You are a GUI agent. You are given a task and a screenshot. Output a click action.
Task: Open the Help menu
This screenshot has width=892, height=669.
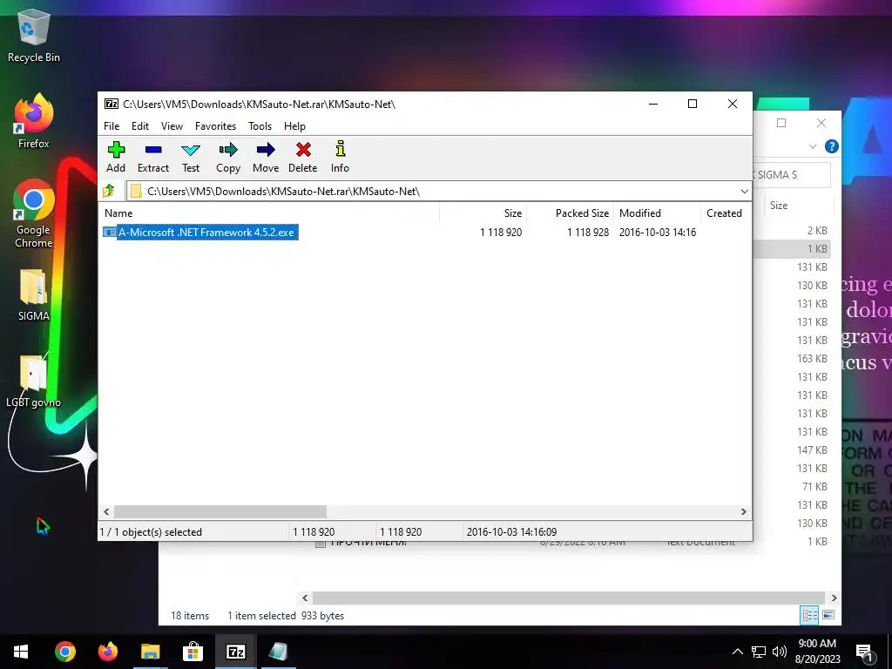tap(294, 126)
